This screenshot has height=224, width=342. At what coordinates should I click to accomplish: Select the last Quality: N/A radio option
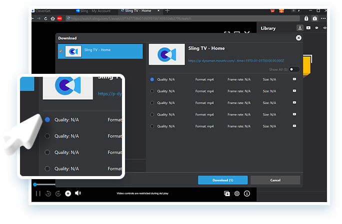[x=152, y=126]
